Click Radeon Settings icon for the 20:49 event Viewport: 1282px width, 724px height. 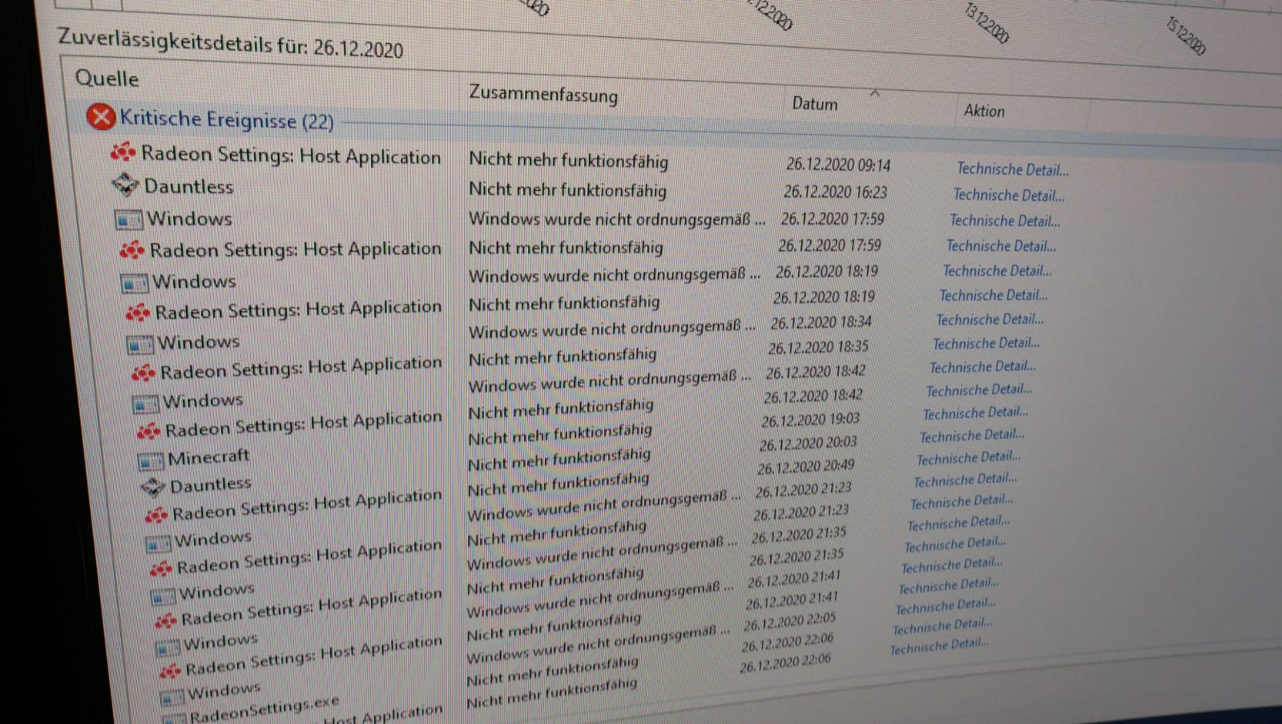point(156,514)
